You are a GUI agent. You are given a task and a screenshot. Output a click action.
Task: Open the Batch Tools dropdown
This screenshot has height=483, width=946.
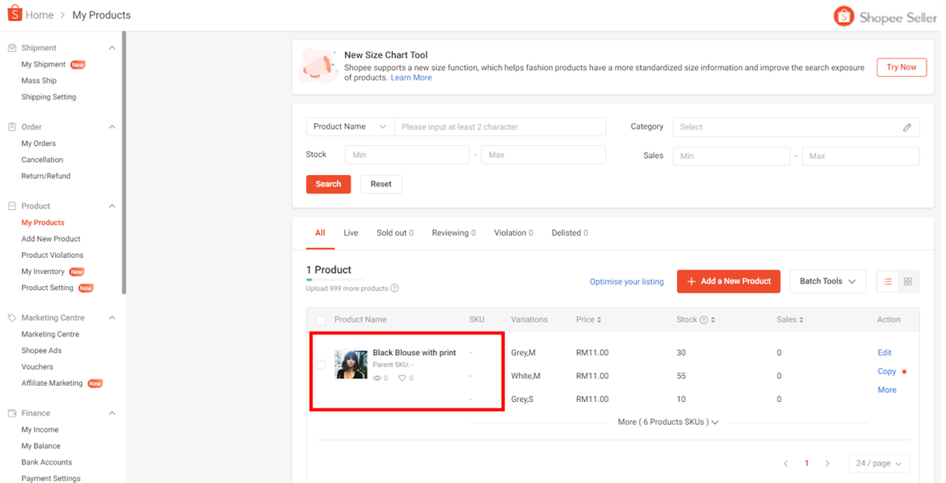[827, 281]
